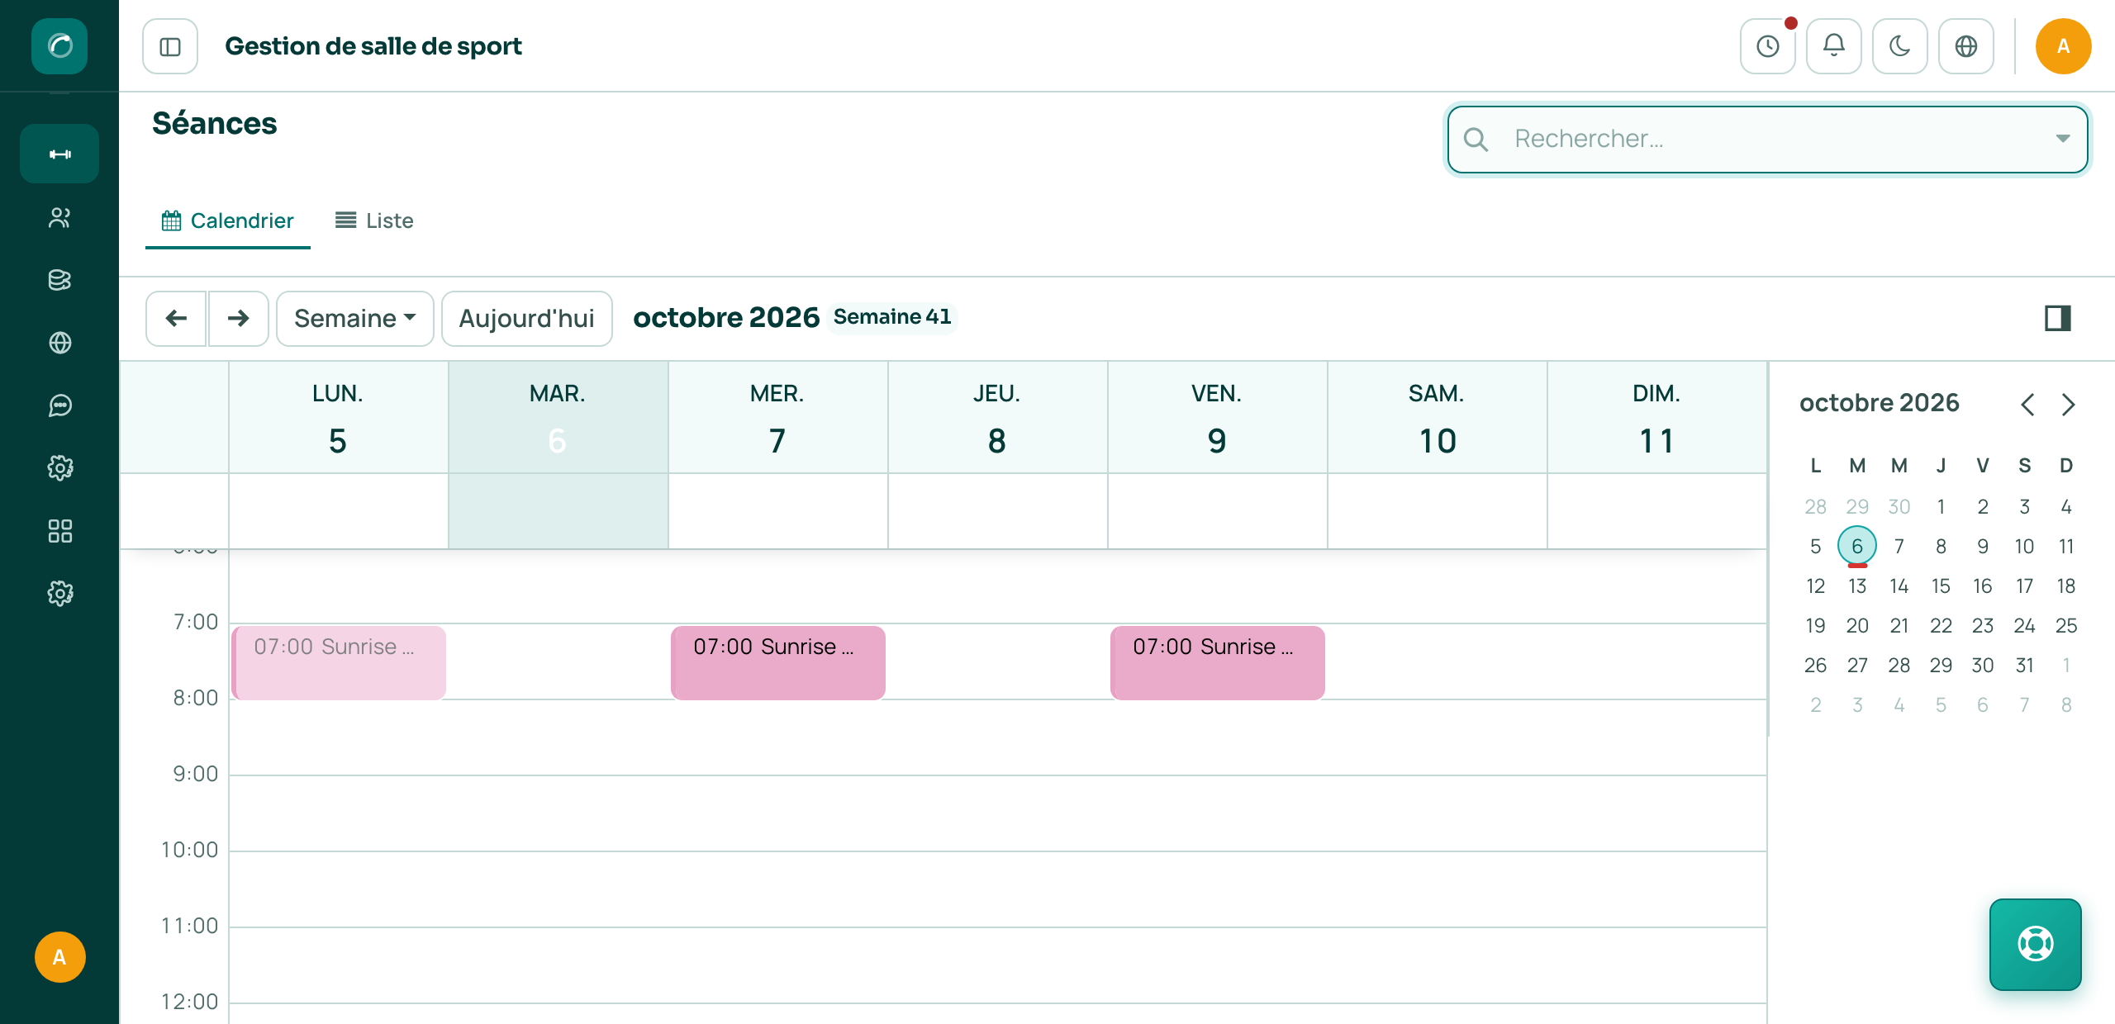
Task: Select day 22 in mini calendar
Action: pyautogui.click(x=1941, y=625)
